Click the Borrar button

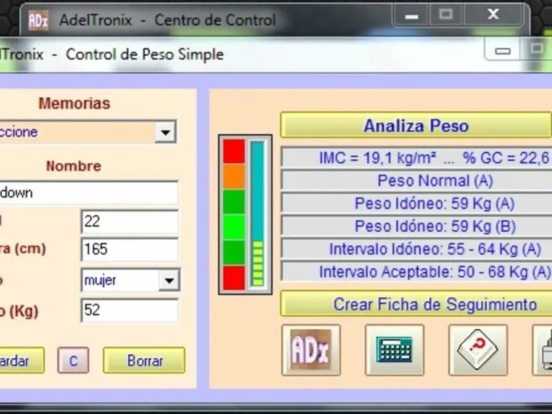coord(144,360)
